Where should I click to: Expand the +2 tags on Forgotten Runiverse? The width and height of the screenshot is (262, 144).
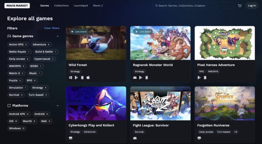point(236,132)
